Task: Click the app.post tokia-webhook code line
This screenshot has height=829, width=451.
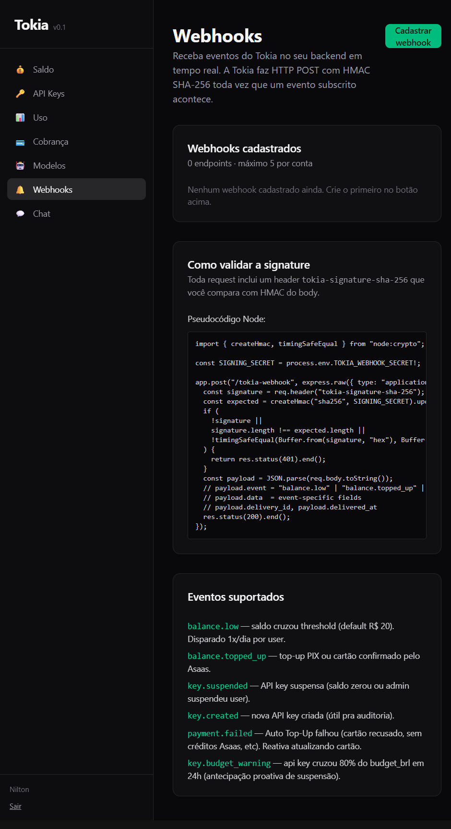Action: pyautogui.click(x=310, y=382)
